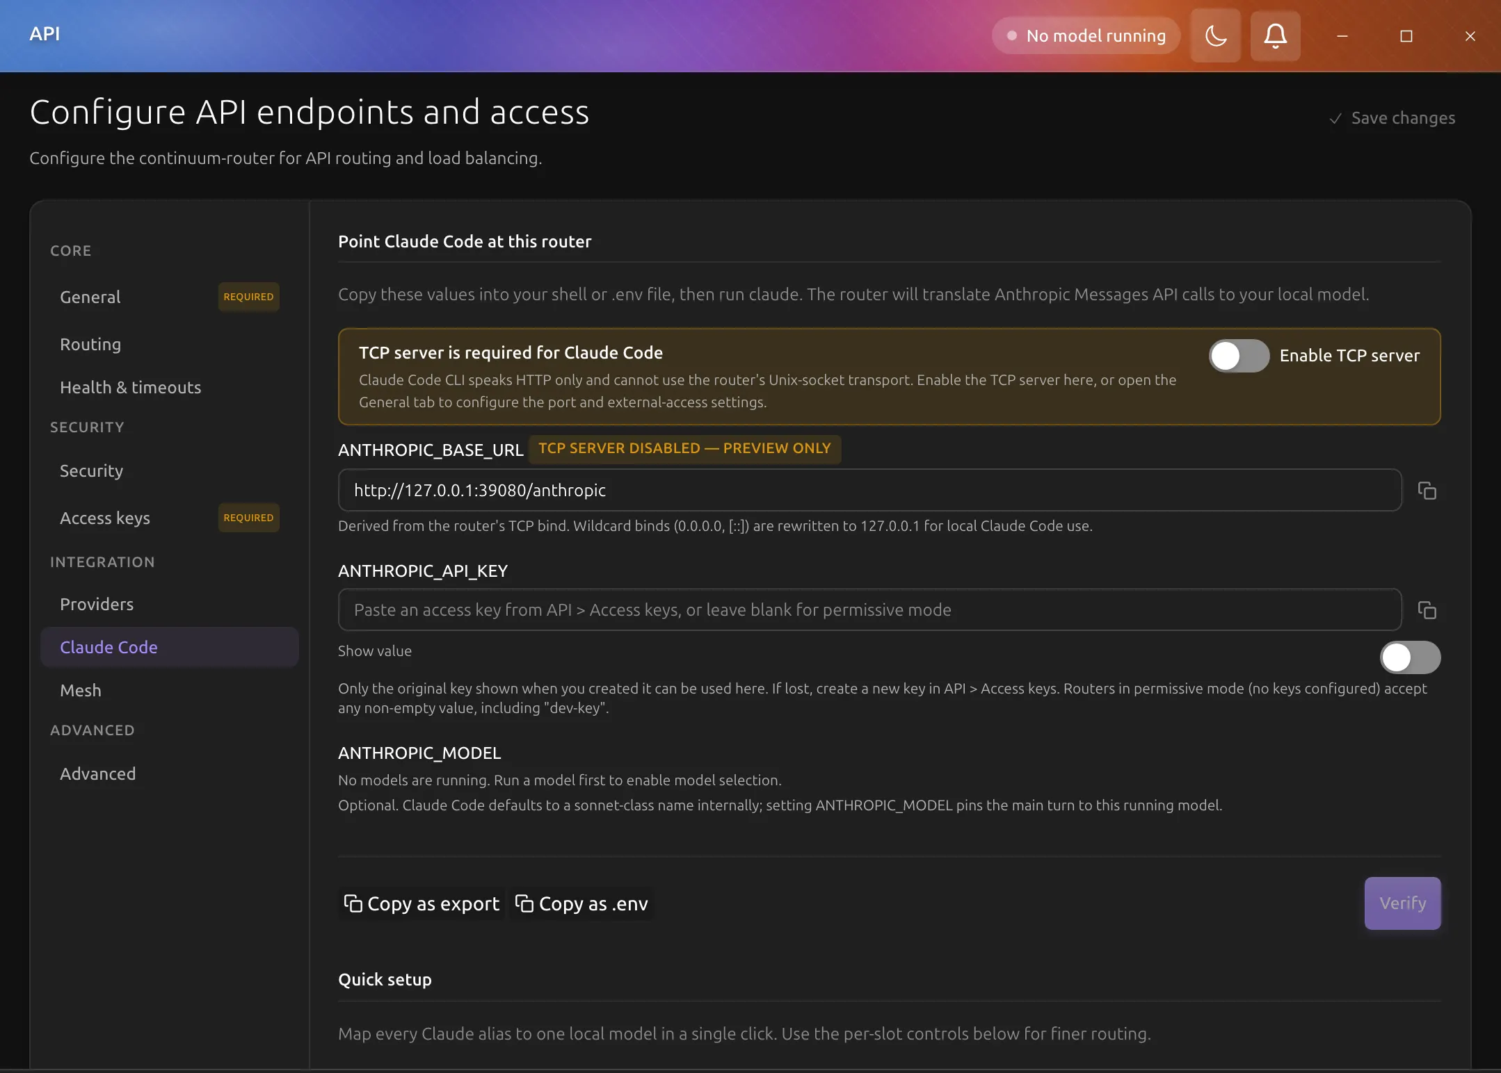The height and width of the screenshot is (1073, 1501).
Task: Click into the ANTHROPIC_API_KEY input
Action: [869, 610]
